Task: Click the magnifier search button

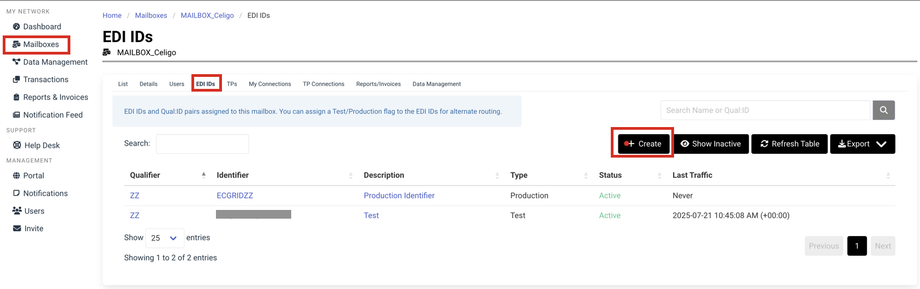Action: click(x=883, y=110)
